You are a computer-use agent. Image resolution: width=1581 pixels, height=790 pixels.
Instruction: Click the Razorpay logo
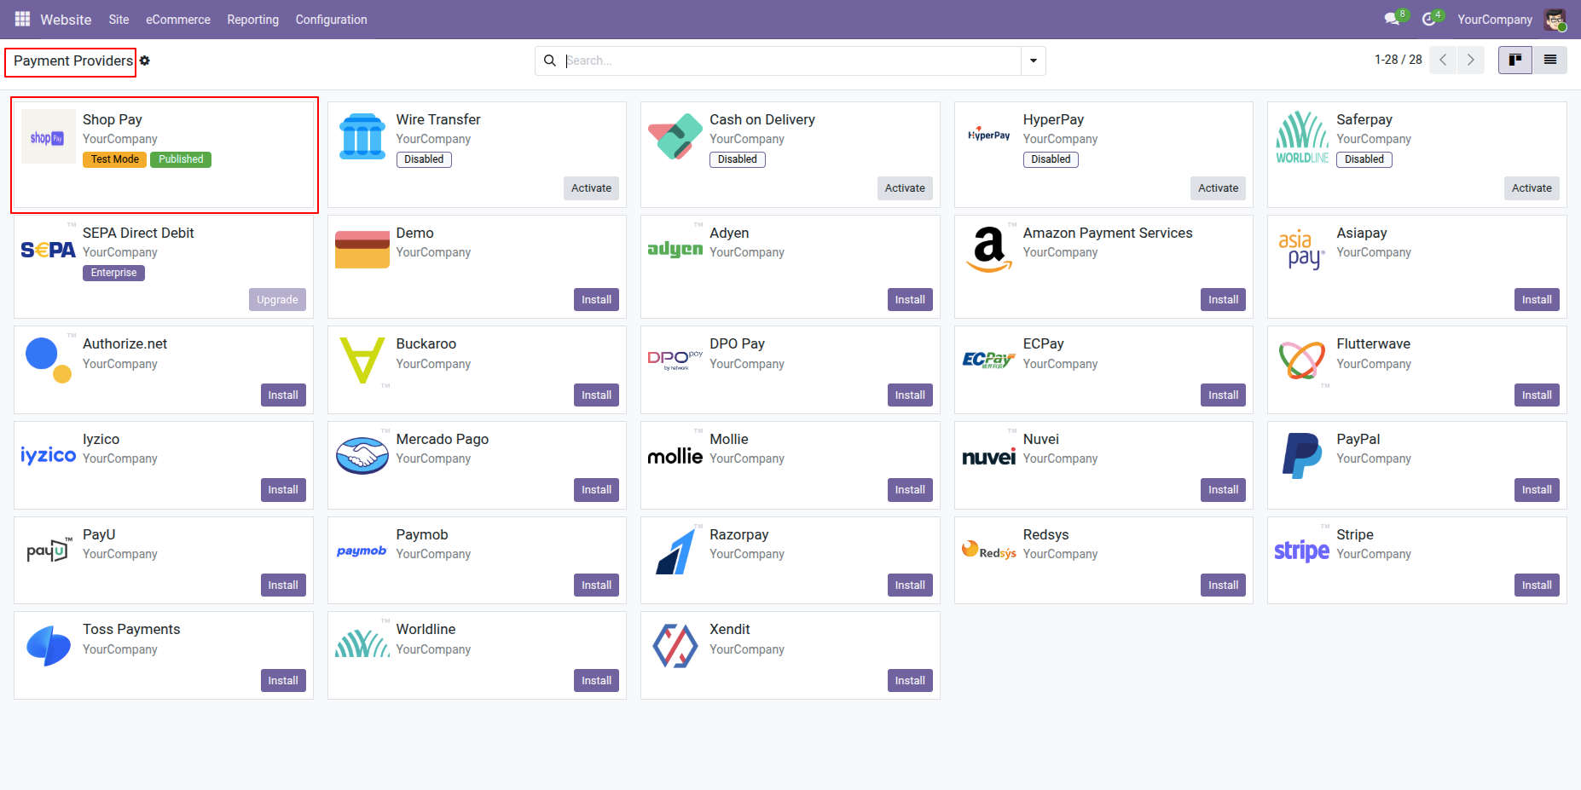coord(675,551)
